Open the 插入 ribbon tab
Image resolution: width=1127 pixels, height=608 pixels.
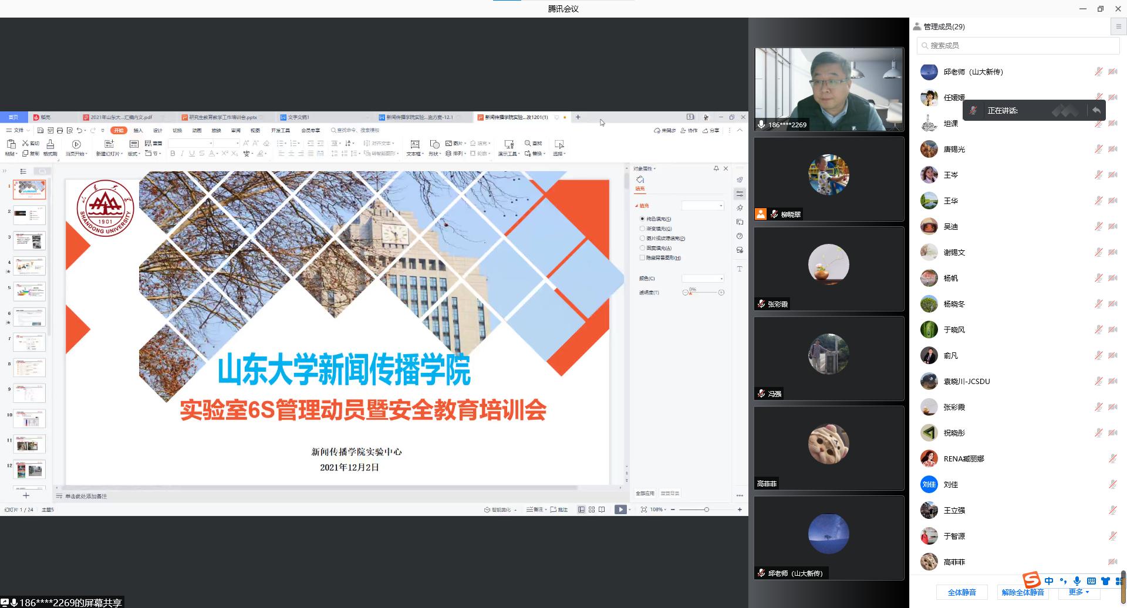[138, 130]
